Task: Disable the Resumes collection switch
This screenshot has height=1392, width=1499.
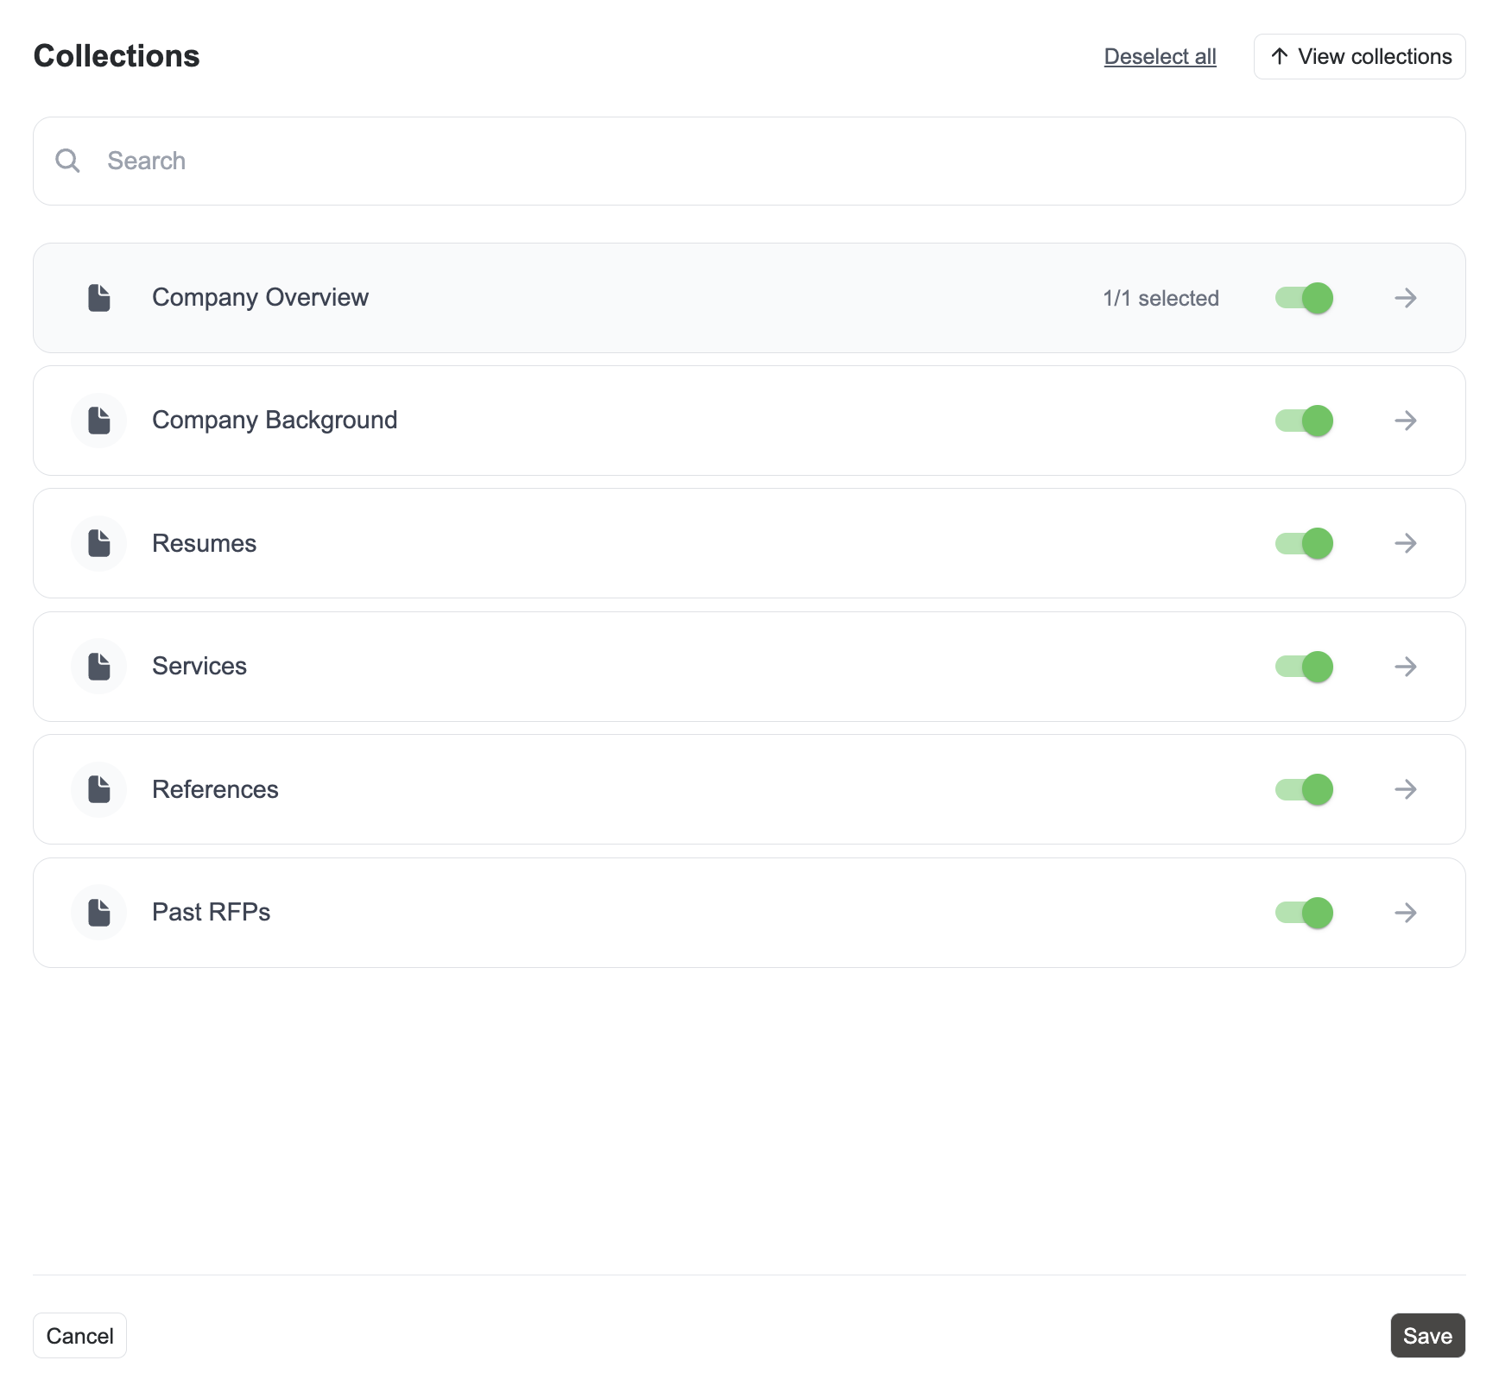Action: [x=1304, y=543]
